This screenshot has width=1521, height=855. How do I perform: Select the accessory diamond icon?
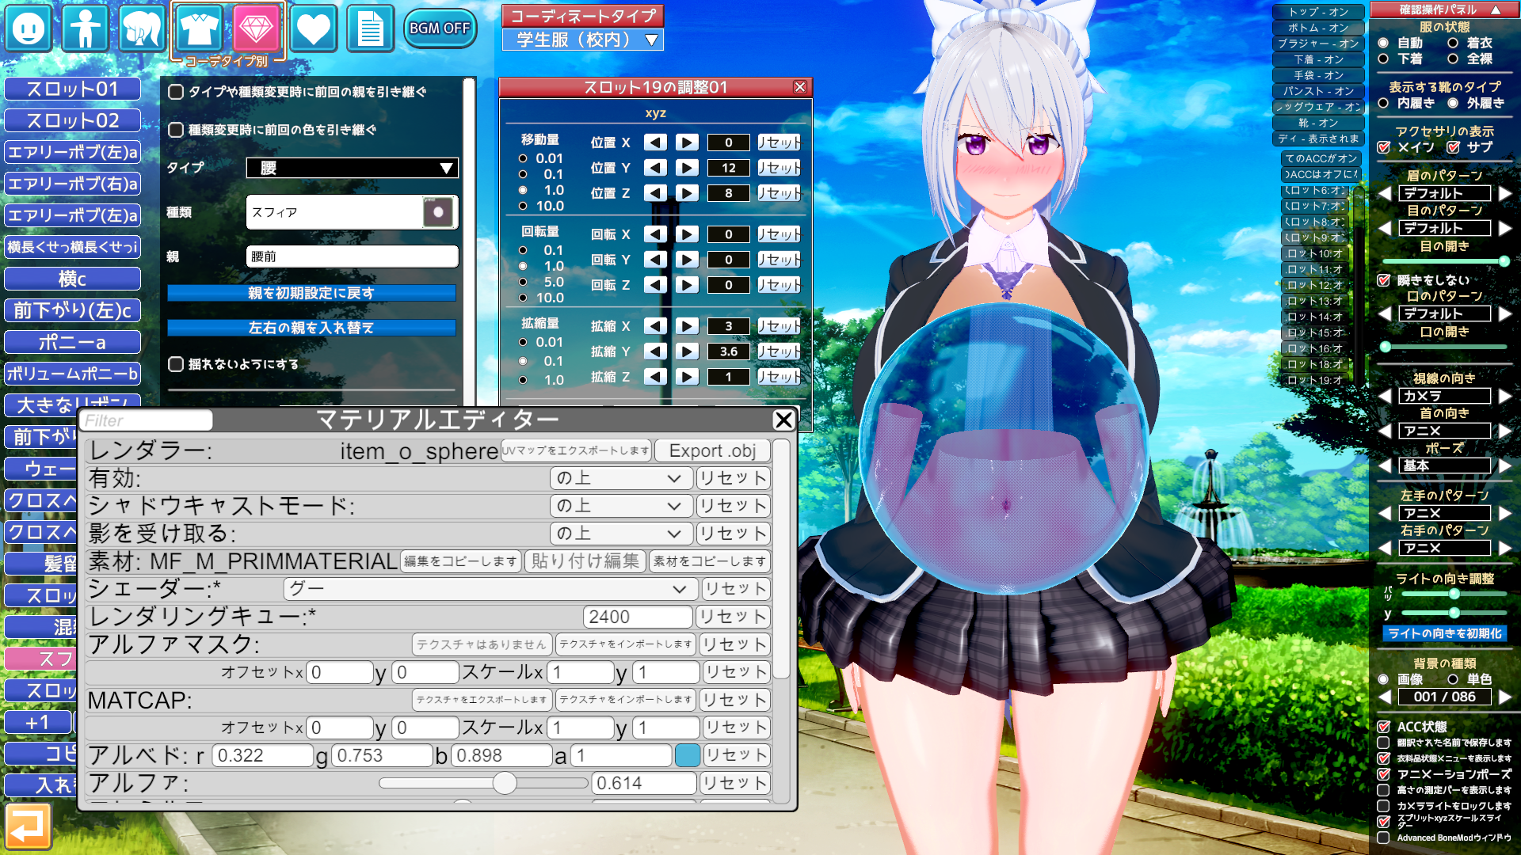256,28
